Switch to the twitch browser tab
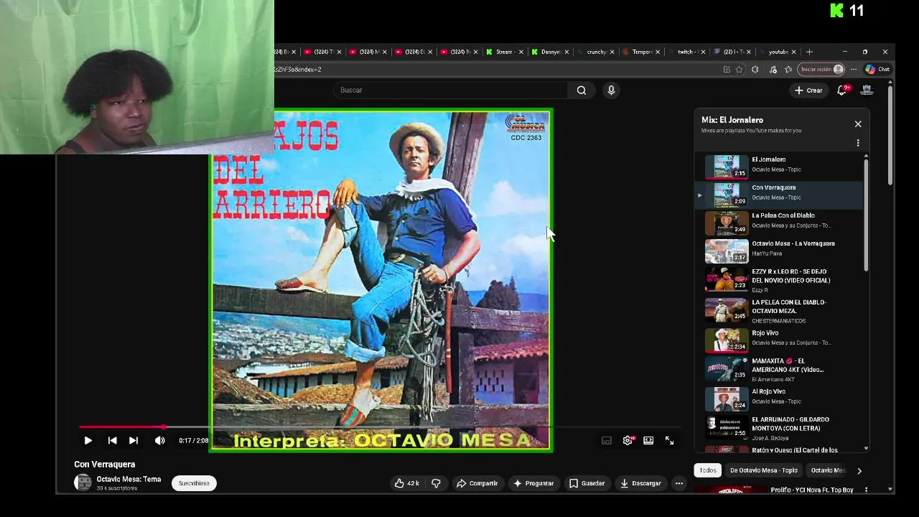 coord(687,52)
